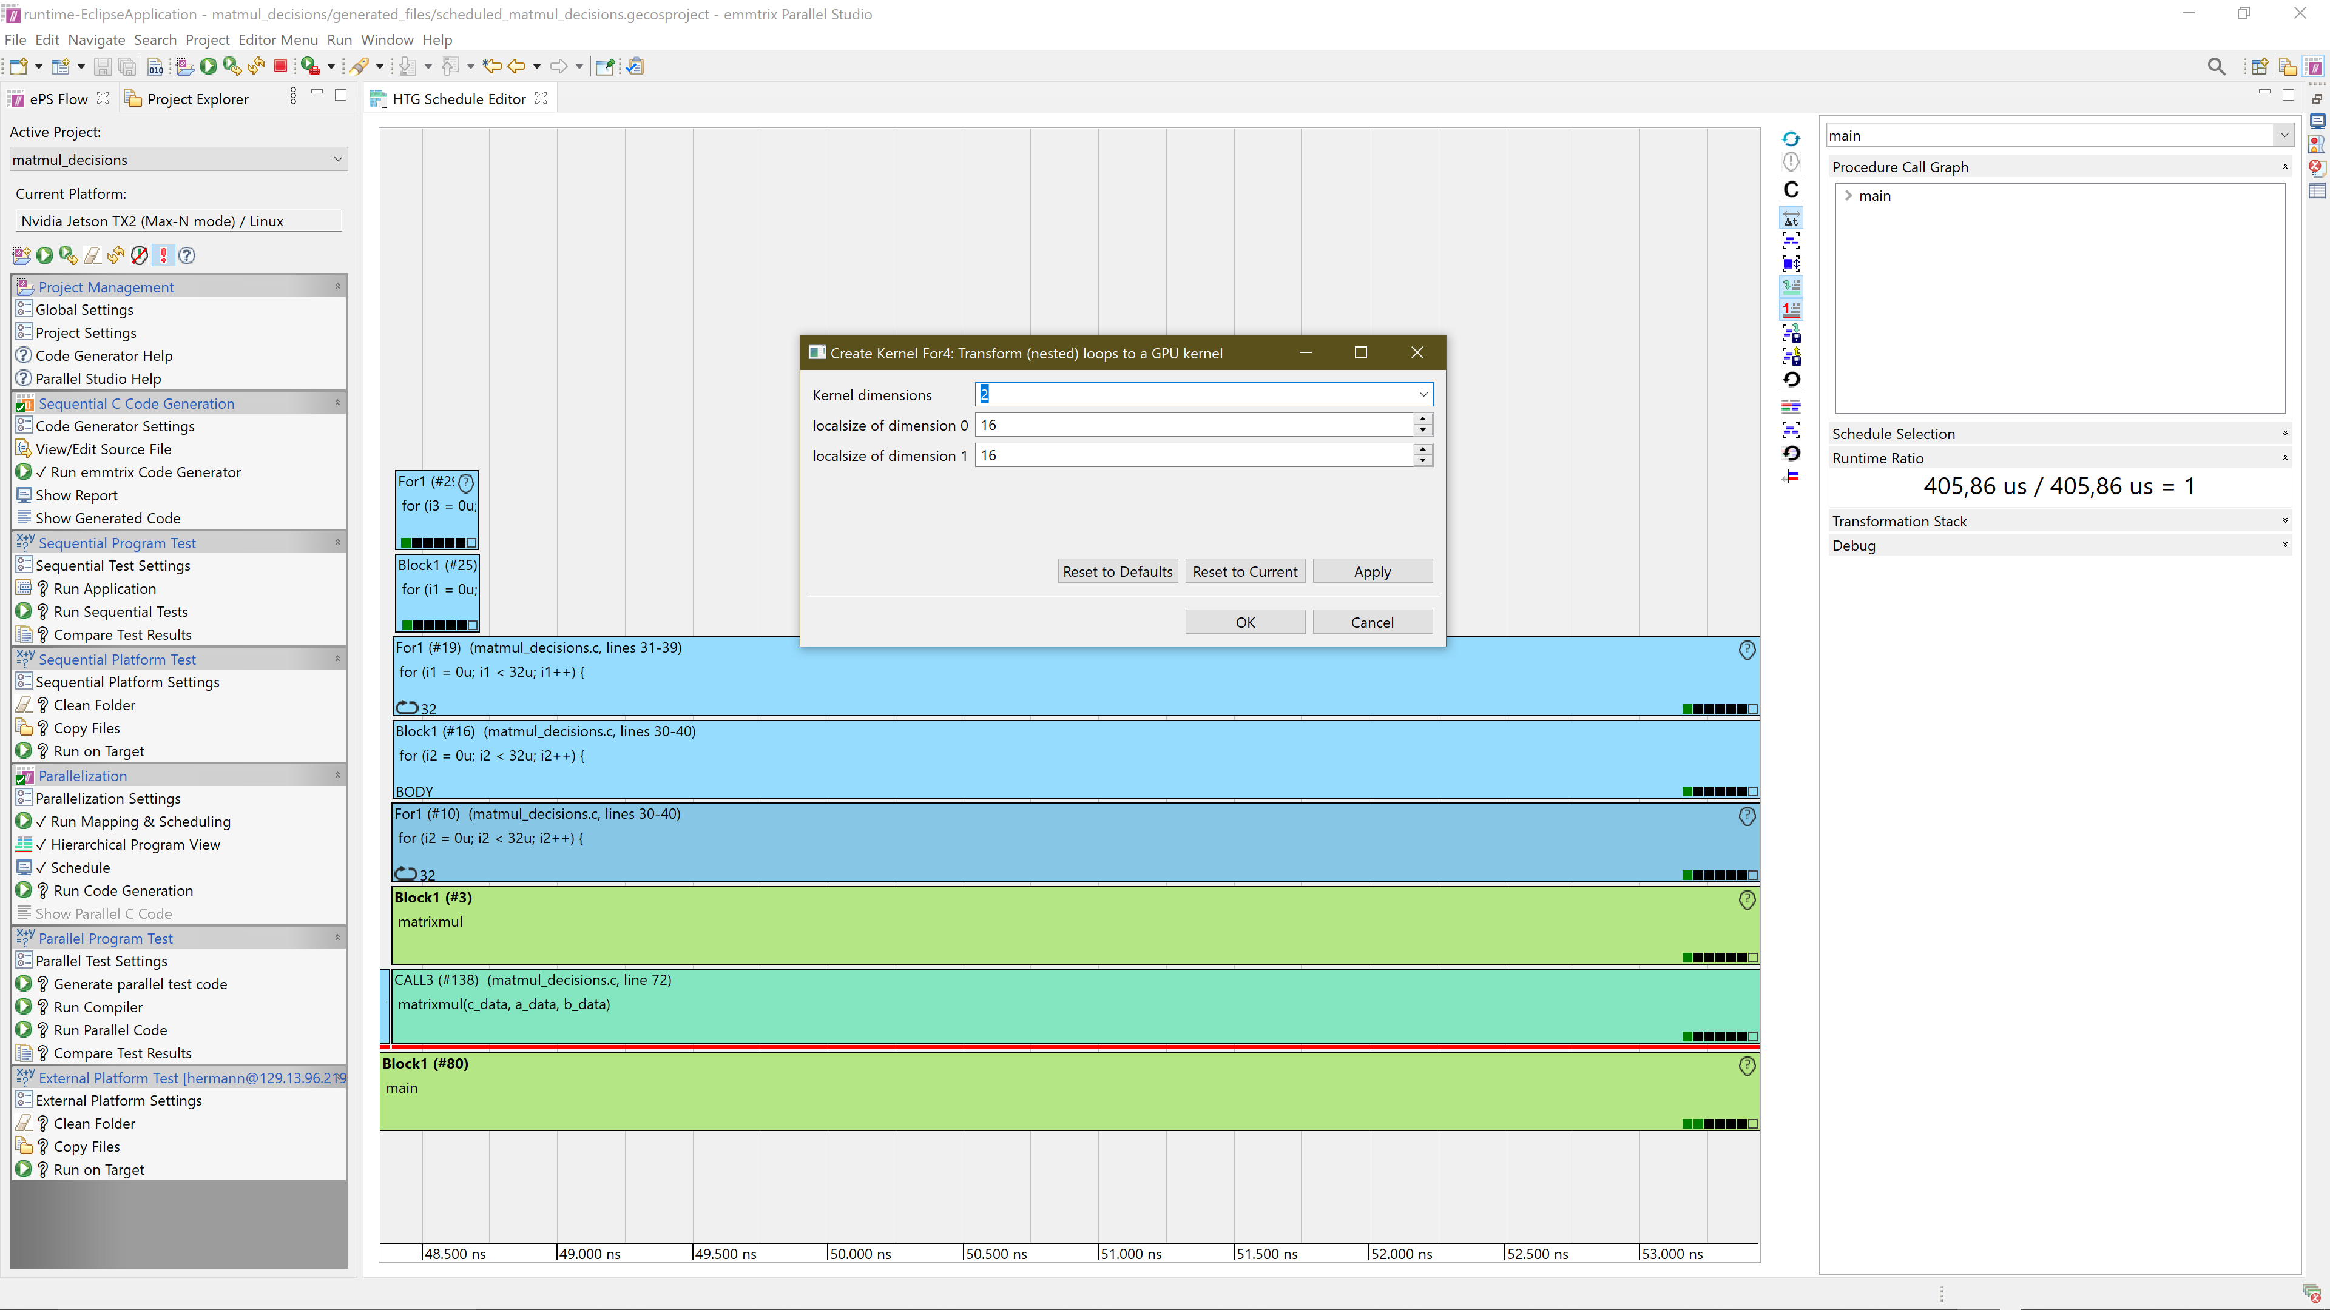Expand the Schedule Selection section
Viewport: 2330px width, 1310px height.
pos(2284,434)
